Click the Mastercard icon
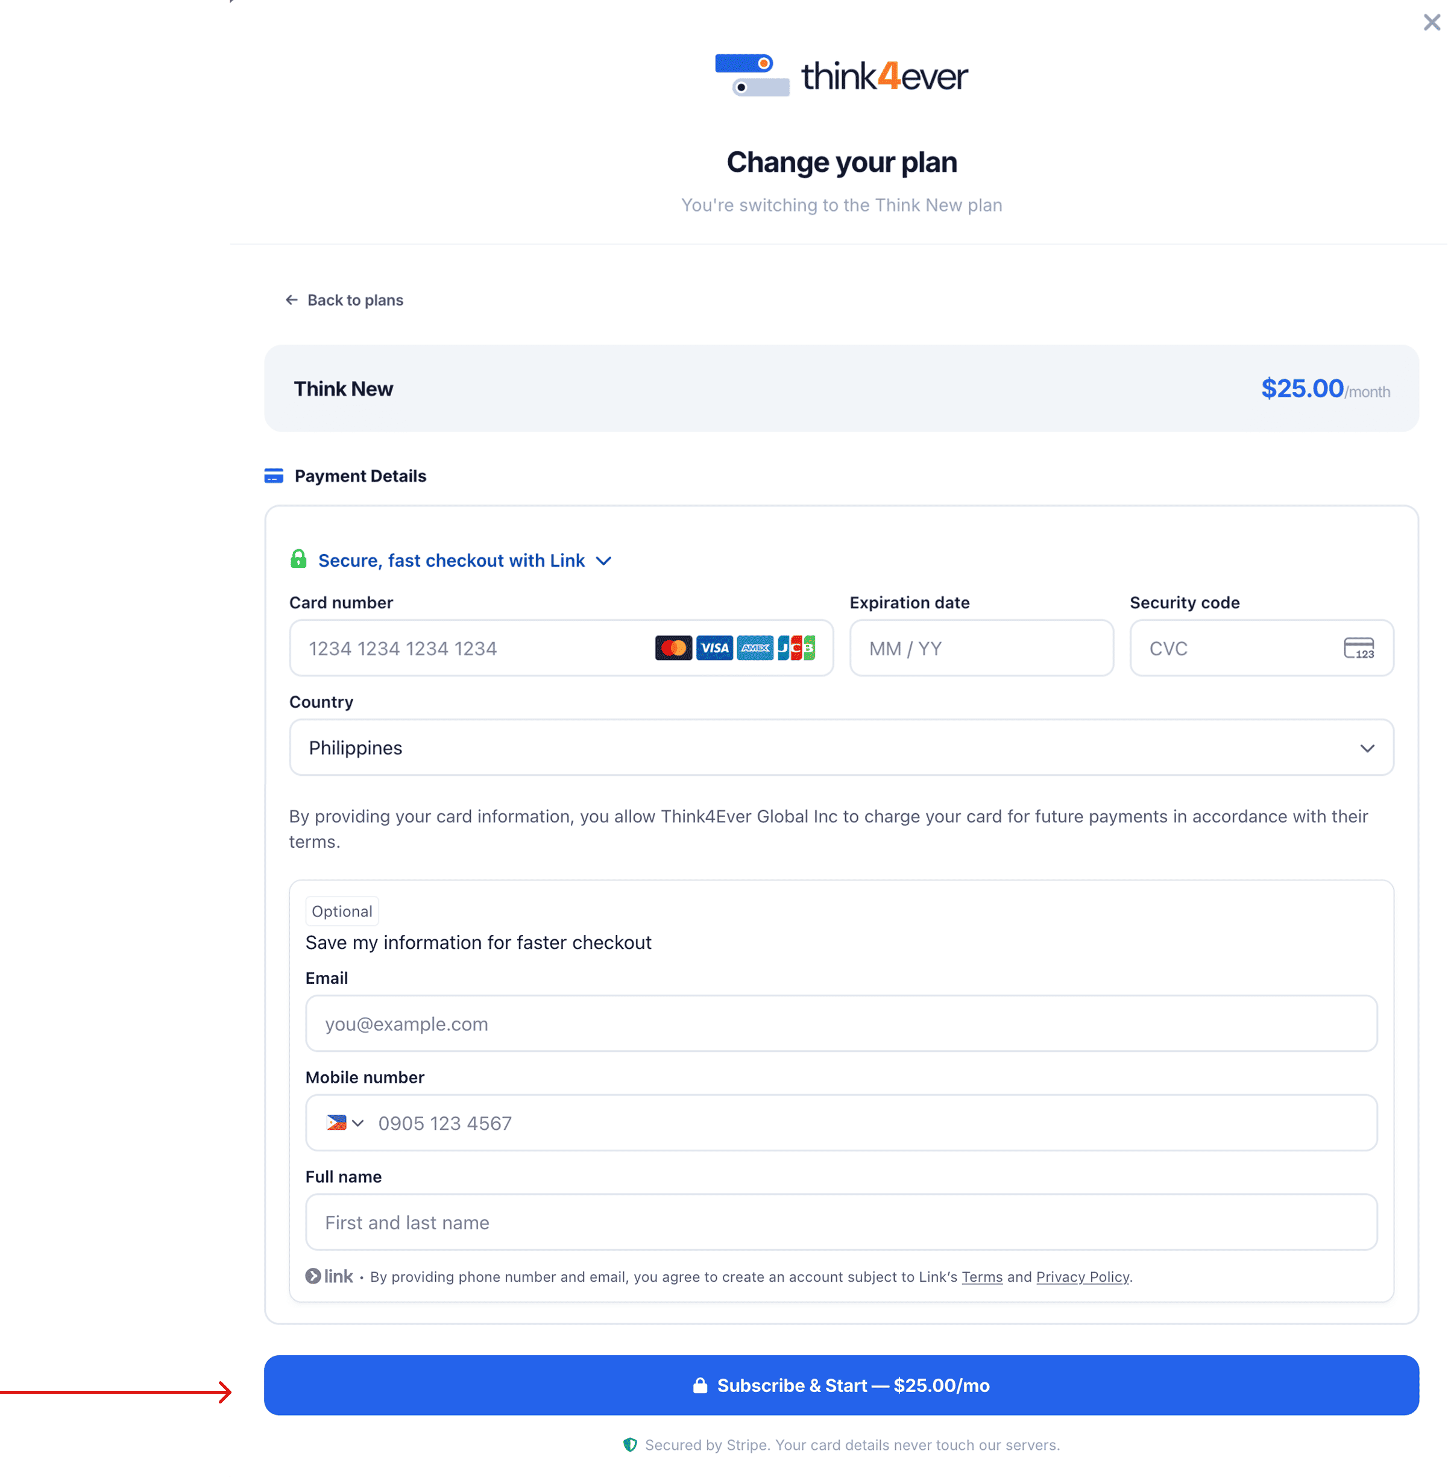The height and width of the screenshot is (1477, 1448). point(673,648)
